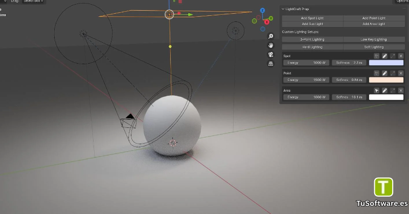Click the Spot row arrows icon
The height and width of the screenshot is (214, 409).
[x=393, y=56]
